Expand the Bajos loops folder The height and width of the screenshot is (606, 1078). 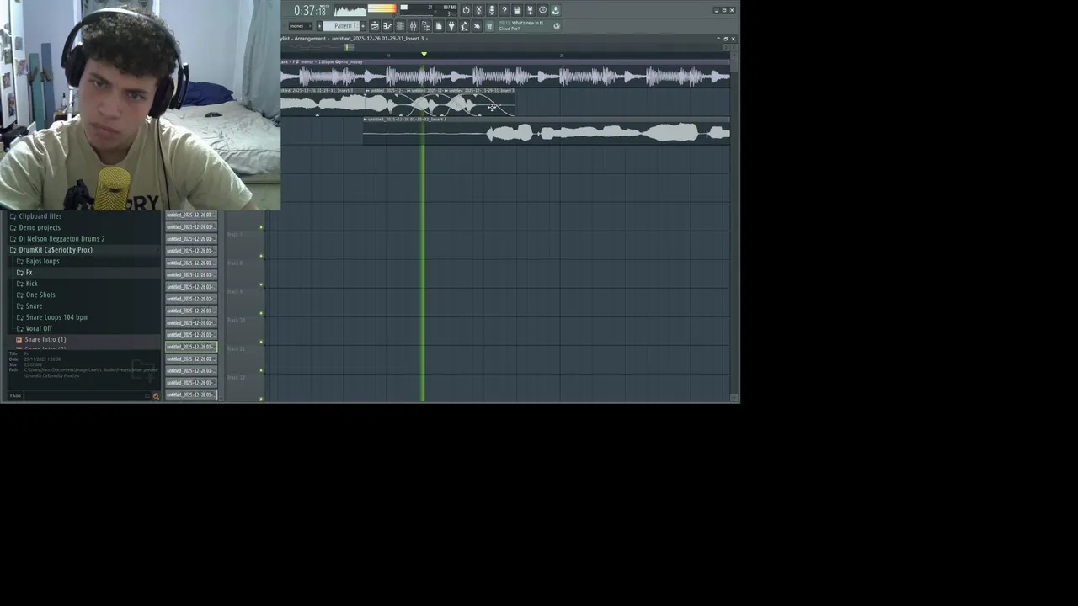(x=42, y=261)
